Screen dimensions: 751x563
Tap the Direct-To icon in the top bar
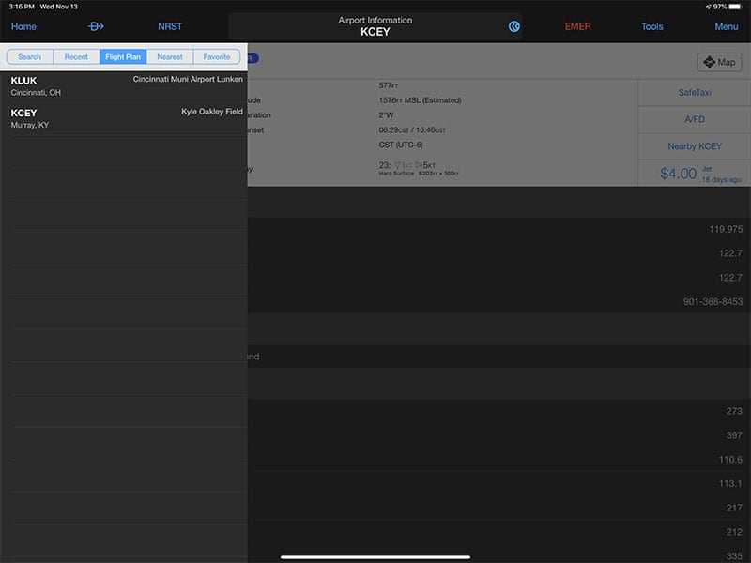96,26
